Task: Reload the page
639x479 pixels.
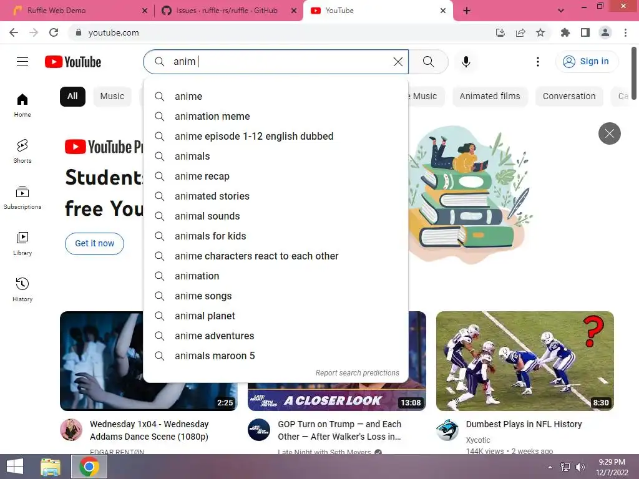Action: pos(54,32)
